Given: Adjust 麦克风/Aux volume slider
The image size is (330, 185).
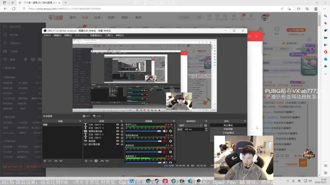Looking at the screenshot, I should click(144, 131).
